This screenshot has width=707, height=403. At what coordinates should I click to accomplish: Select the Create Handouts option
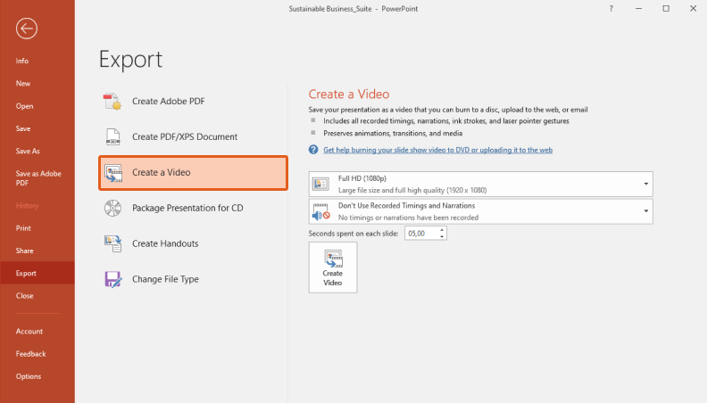point(193,243)
